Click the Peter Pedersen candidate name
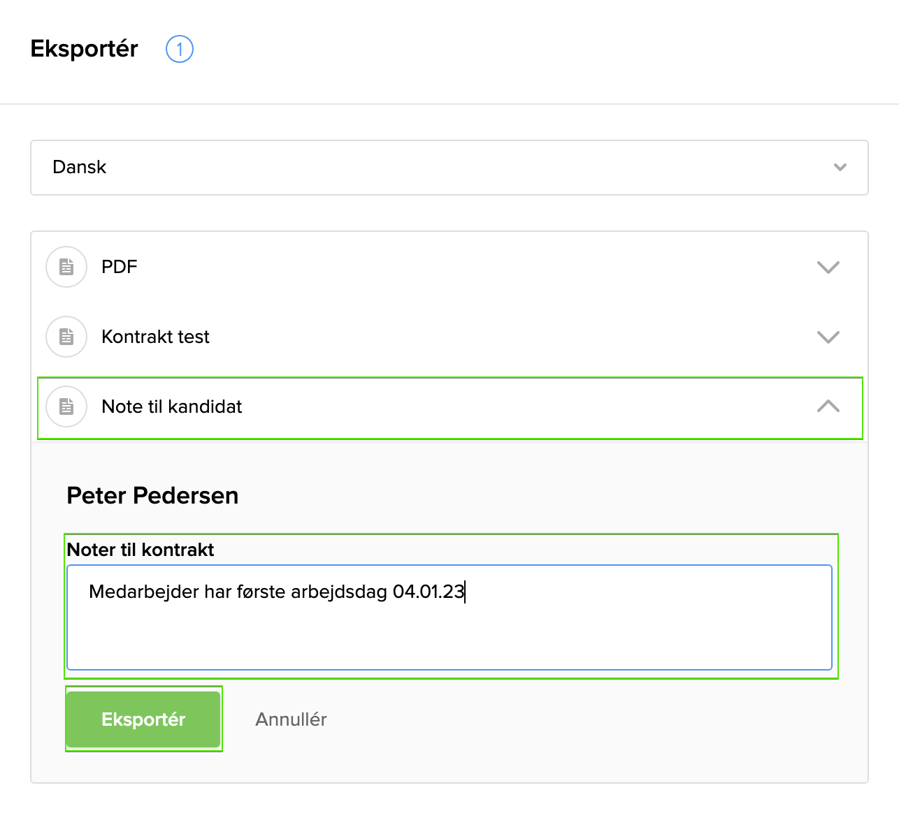 coord(152,496)
